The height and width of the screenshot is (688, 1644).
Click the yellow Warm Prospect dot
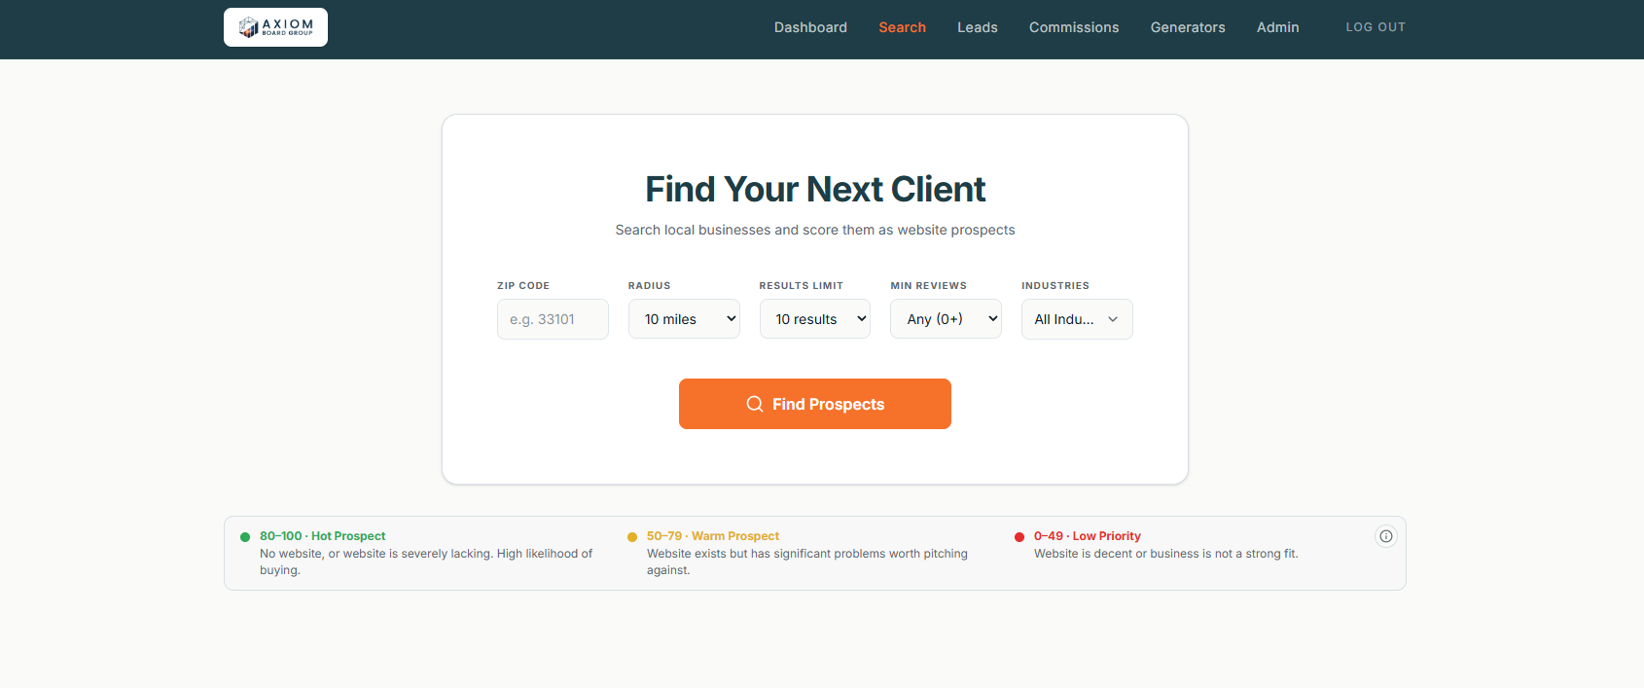pyautogui.click(x=632, y=537)
